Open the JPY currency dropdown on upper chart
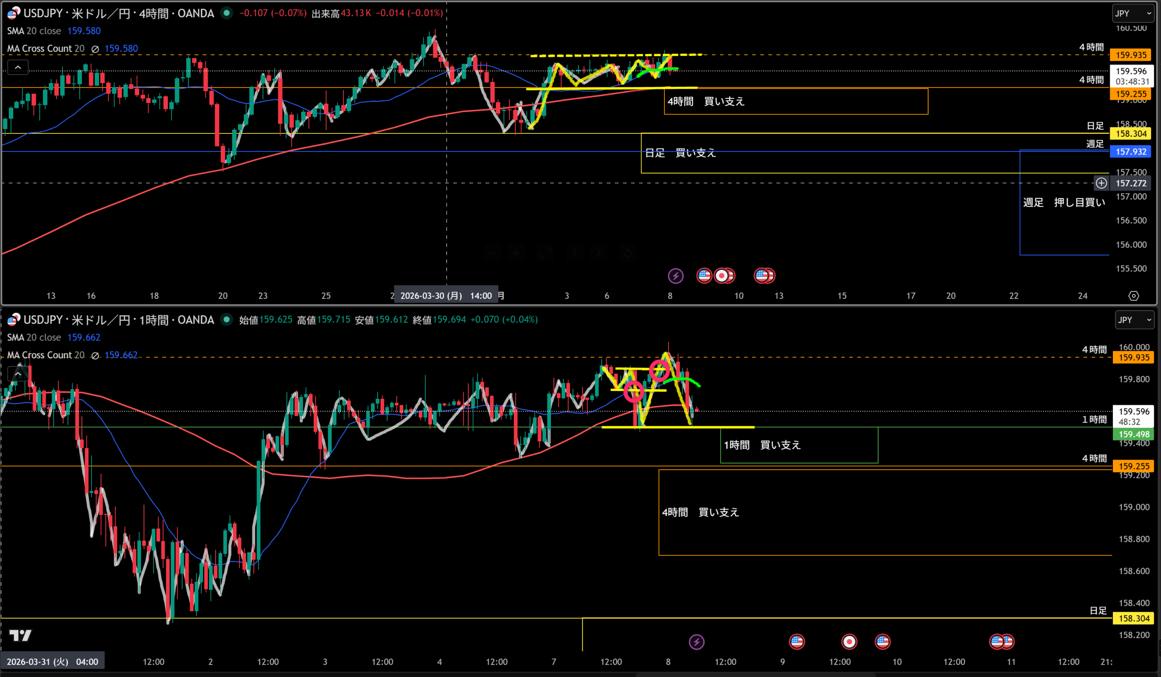Screen dimensions: 1161x677 coord(1132,13)
